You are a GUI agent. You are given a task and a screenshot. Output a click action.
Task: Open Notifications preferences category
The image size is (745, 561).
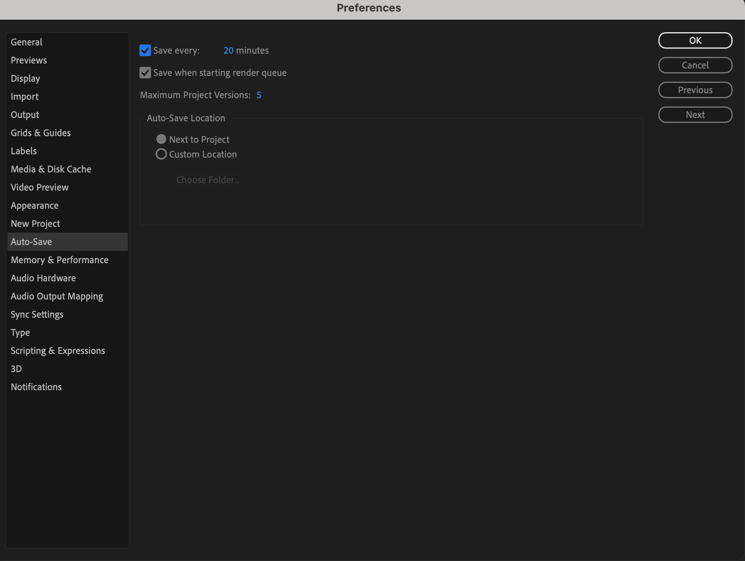[x=68, y=387]
